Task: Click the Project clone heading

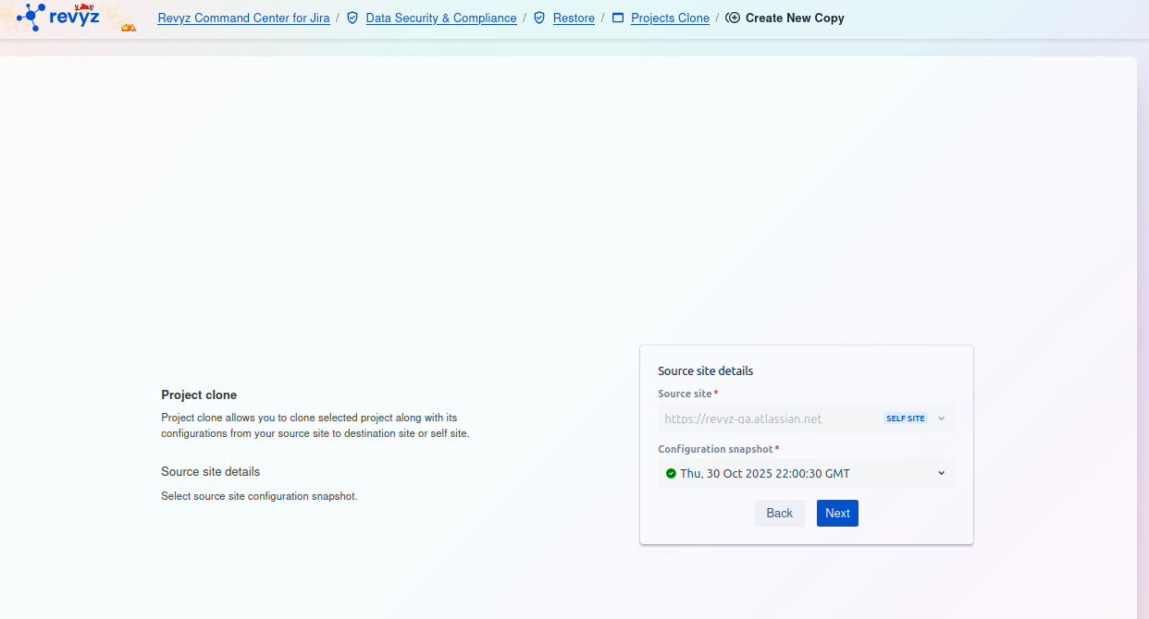Action: [199, 394]
